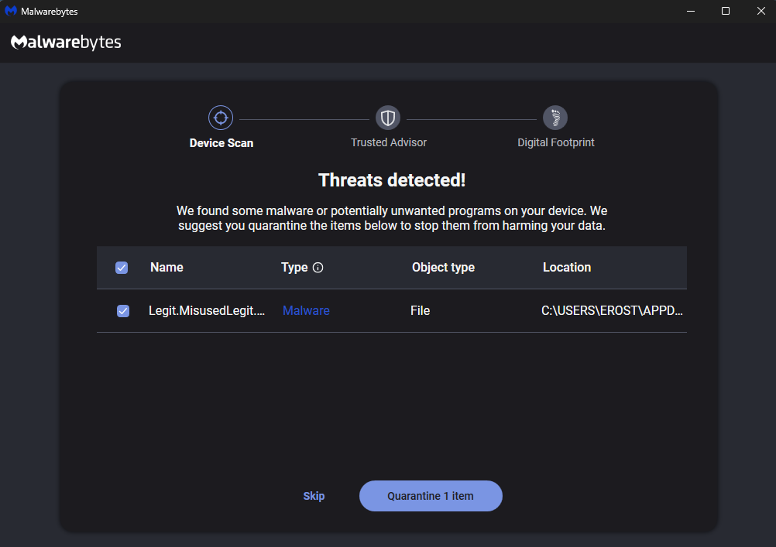The image size is (776, 547).
Task: Click the Trusted Advisor shield icon
Action: coord(388,118)
